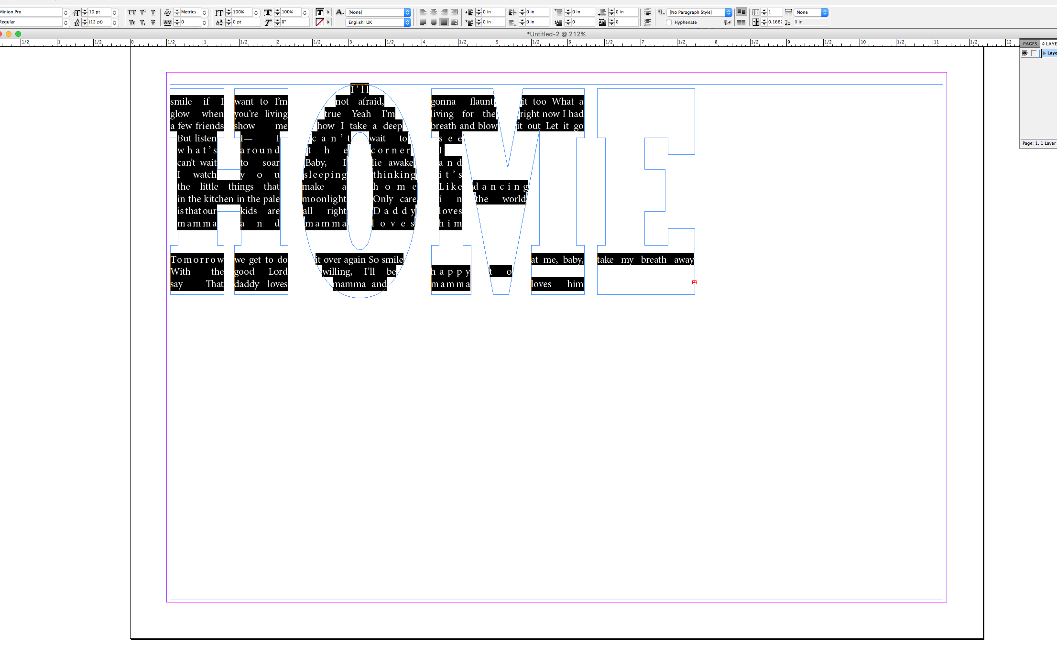Click the left indent 0 in field
The height and width of the screenshot is (646, 1057).
[493, 12]
